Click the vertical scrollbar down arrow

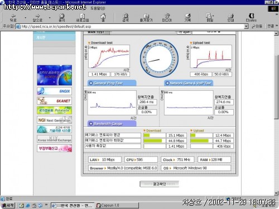276,193
